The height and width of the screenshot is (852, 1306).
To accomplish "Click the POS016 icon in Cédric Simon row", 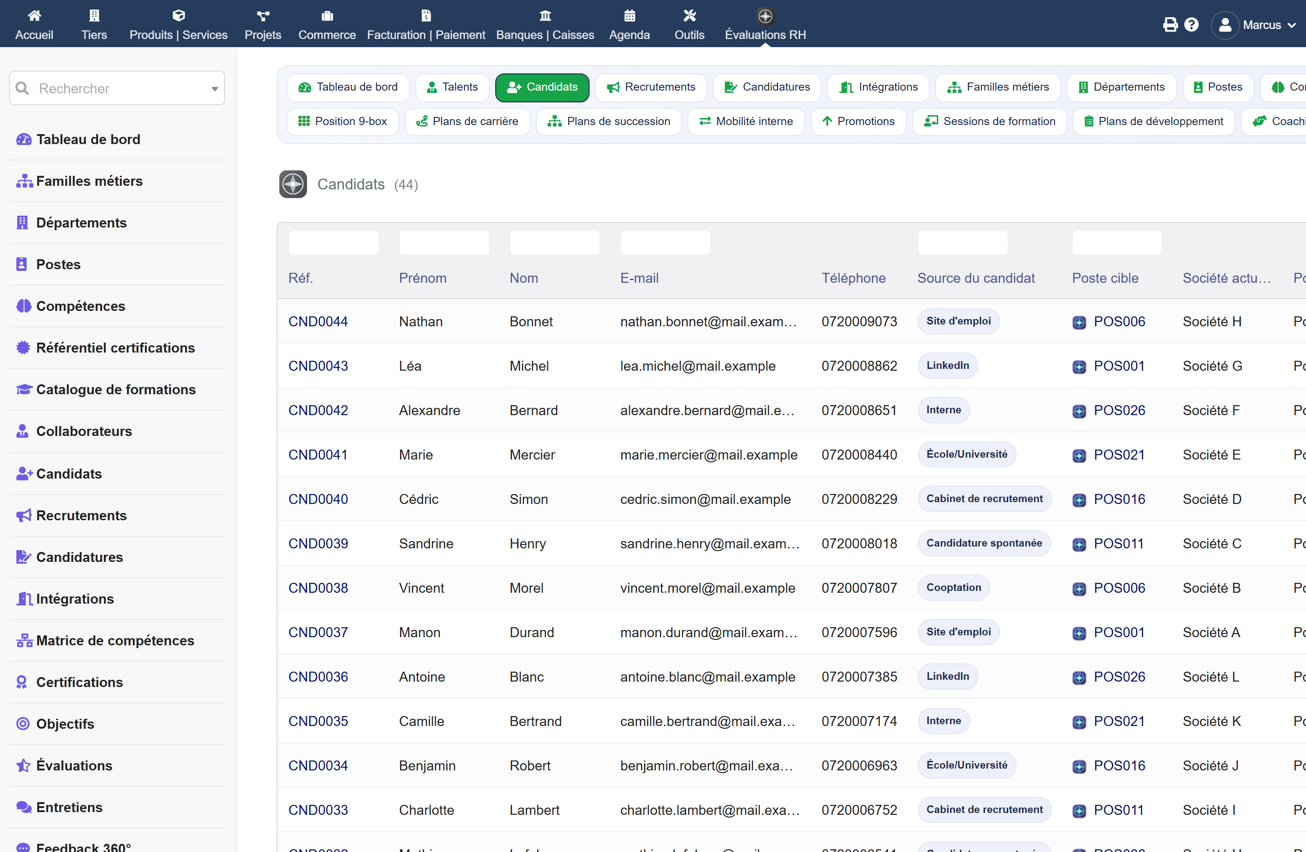I will pos(1079,500).
